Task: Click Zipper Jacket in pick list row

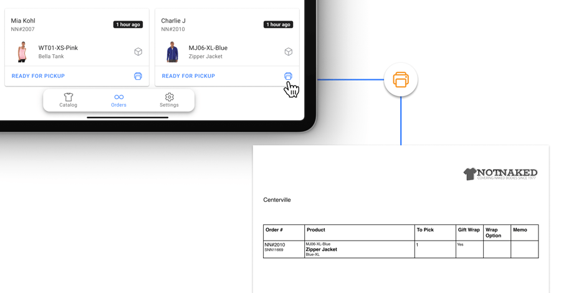Action: (321, 249)
